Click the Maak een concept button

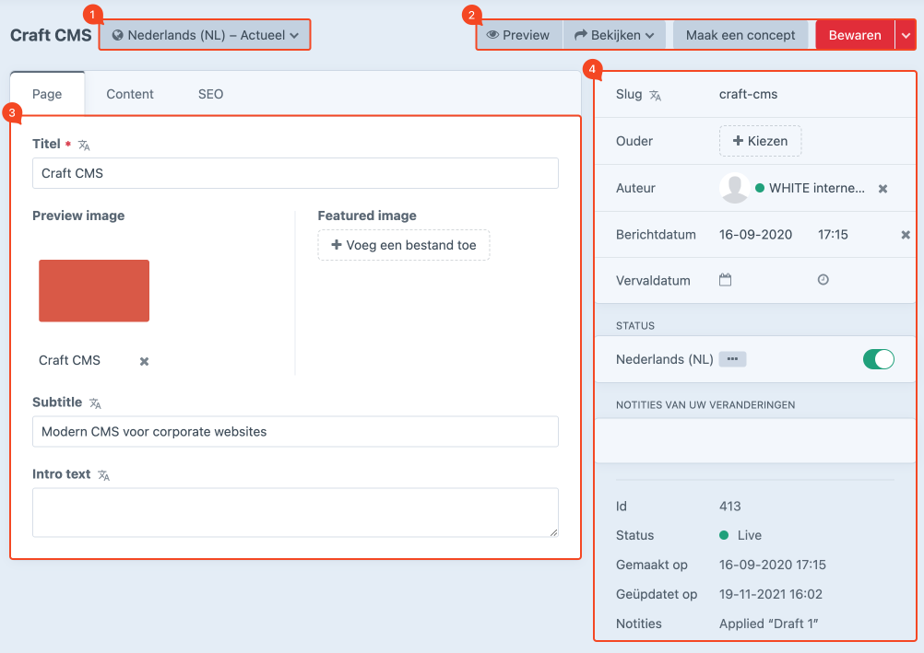[740, 35]
